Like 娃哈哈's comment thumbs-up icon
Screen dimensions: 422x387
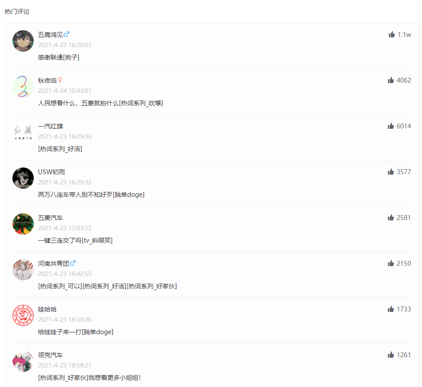pyautogui.click(x=391, y=309)
